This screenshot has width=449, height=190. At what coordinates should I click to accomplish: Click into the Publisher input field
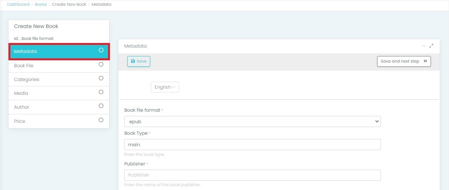click(x=252, y=175)
